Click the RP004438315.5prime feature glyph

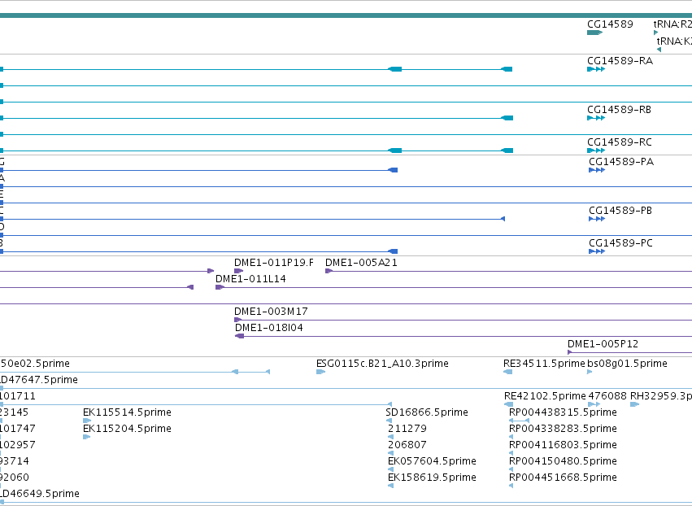(x=519, y=421)
